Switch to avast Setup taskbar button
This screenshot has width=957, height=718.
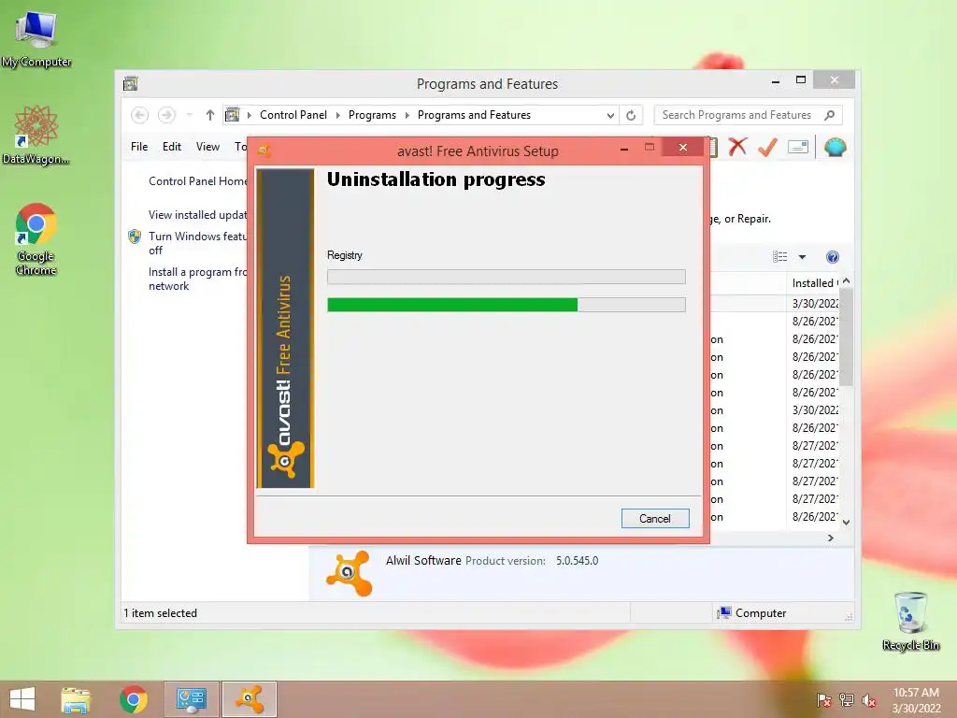pyautogui.click(x=250, y=699)
